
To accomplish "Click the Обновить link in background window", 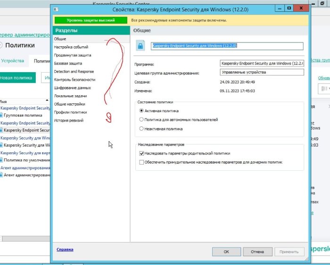I will click(324, 78).
